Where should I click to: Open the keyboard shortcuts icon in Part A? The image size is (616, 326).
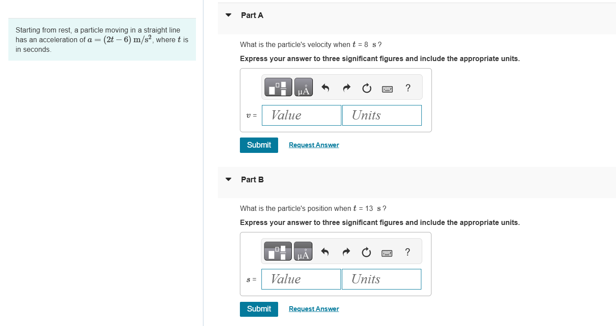click(x=387, y=87)
